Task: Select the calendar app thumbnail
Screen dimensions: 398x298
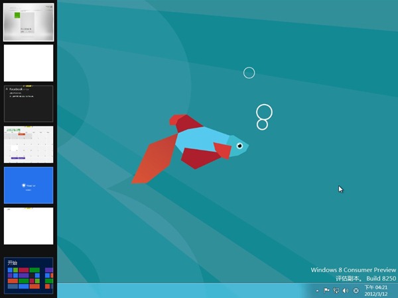Action: point(29,144)
